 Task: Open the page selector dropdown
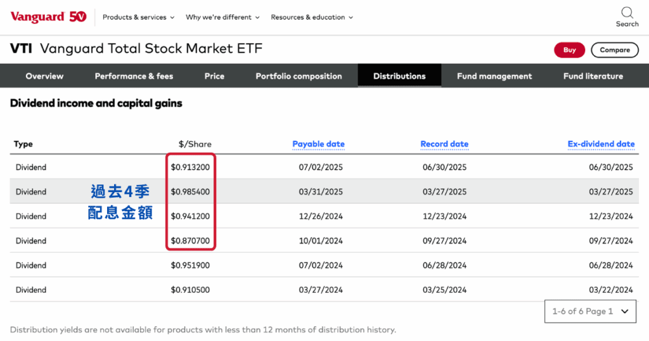coord(590,312)
